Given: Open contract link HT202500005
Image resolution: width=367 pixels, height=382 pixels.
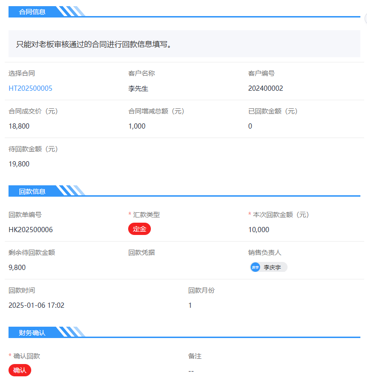Looking at the screenshot, I should [30, 88].
